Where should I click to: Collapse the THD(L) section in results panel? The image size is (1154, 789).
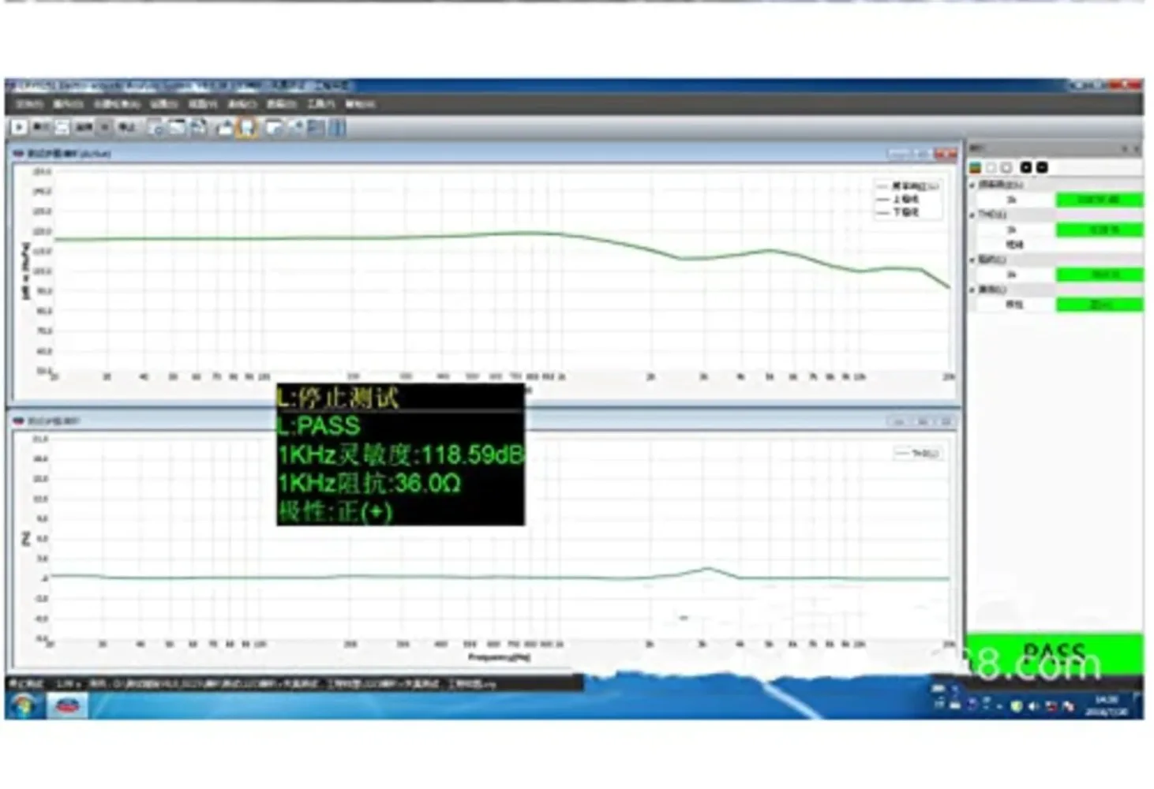972,215
